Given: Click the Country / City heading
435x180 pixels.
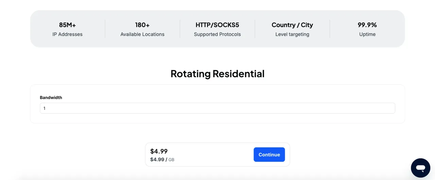Looking at the screenshot, I should coord(292,25).
